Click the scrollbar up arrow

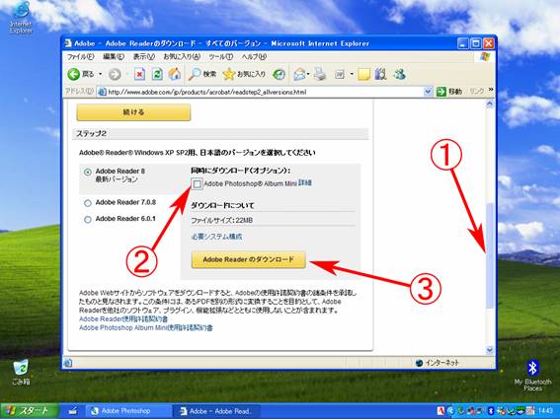(490, 105)
